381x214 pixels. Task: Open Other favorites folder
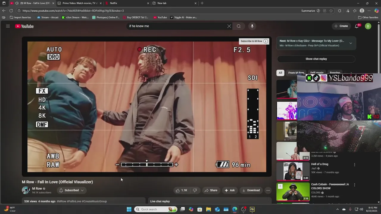pos(368,17)
